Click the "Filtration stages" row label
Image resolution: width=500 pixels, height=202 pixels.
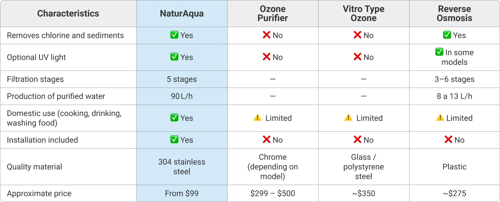click(x=35, y=79)
